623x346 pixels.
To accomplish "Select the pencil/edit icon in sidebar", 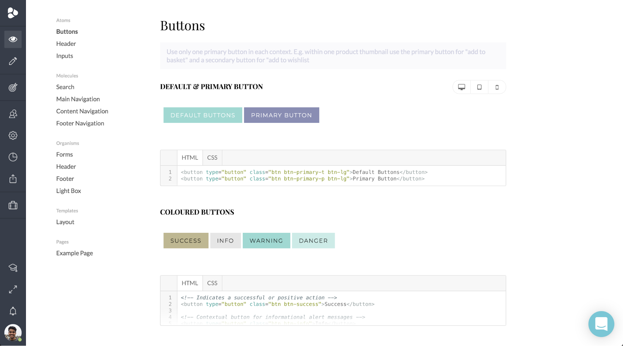I will point(12,61).
